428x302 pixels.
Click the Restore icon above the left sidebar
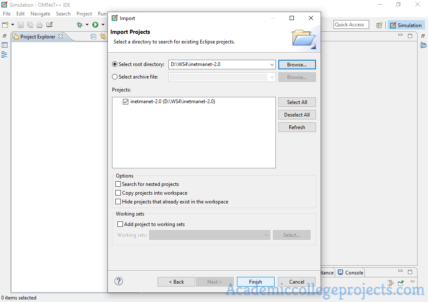[x=4, y=36]
